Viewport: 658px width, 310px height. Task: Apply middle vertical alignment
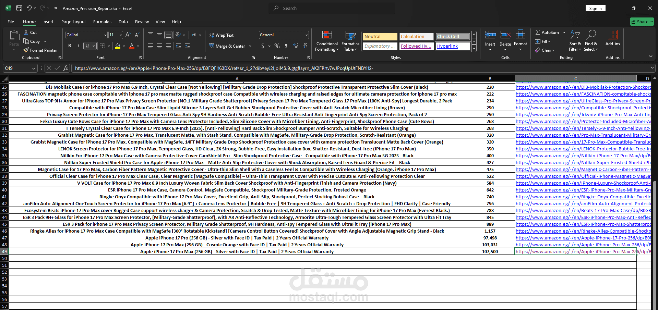pos(159,35)
